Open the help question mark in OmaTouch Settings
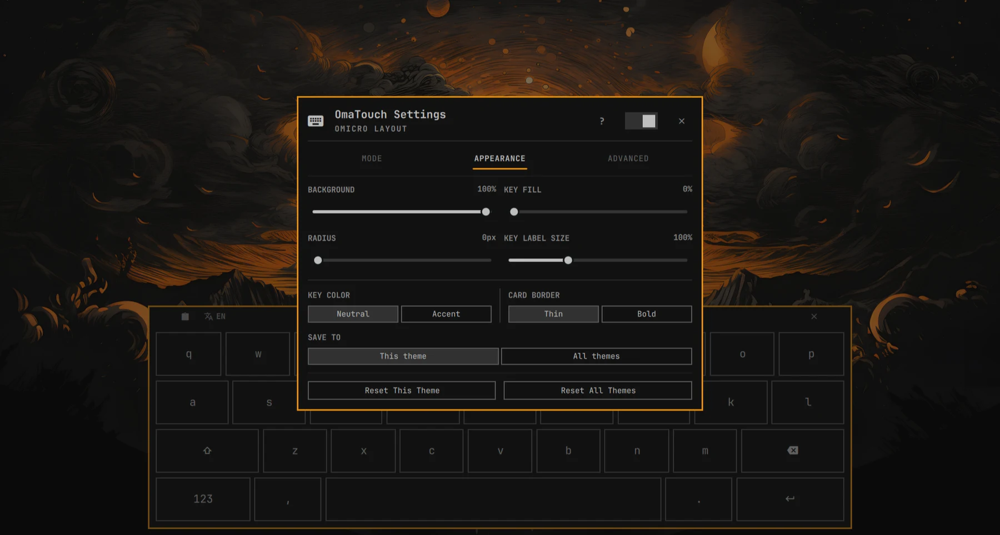The image size is (1000, 535). pos(602,121)
